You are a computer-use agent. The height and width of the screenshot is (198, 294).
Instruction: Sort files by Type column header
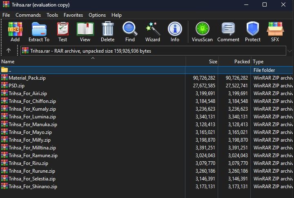coord(272,62)
